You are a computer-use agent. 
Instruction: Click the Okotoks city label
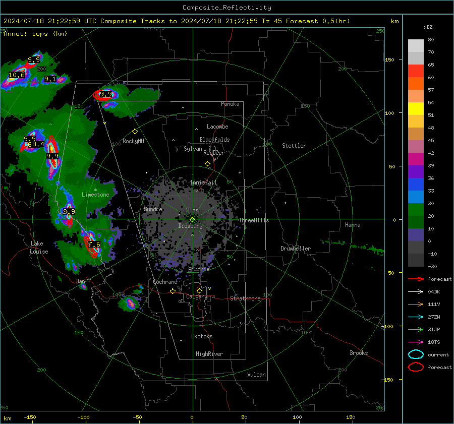(202, 336)
